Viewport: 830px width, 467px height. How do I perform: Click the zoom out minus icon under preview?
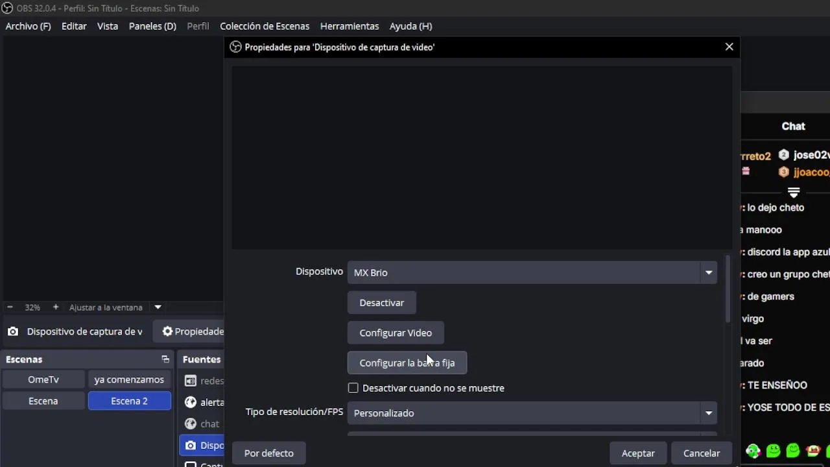[10, 307]
